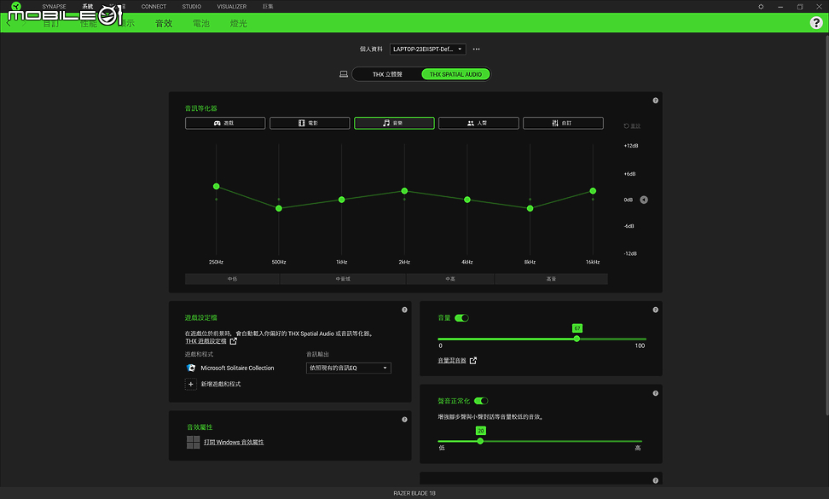Viewport: 829px width, 499px height.
Task: Show info for the 遊戲設定檔 panel
Action: [x=404, y=310]
